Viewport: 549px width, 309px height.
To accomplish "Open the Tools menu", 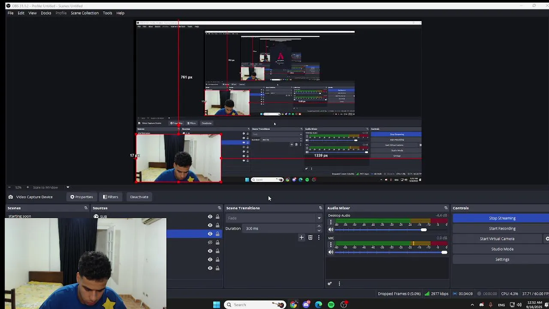I will pyautogui.click(x=107, y=13).
